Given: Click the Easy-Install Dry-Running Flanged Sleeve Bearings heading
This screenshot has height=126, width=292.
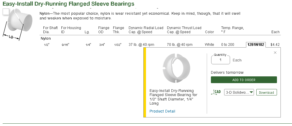Looking at the screenshot, I should pos(68,4).
